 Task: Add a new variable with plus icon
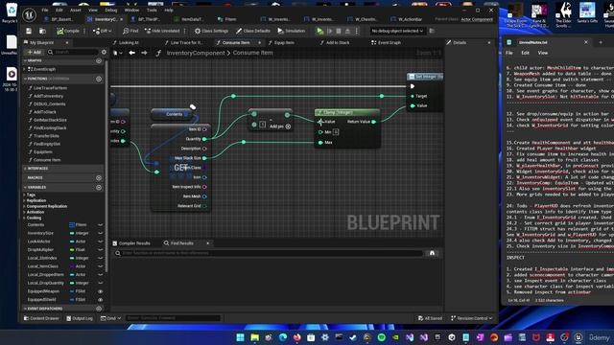click(x=99, y=188)
